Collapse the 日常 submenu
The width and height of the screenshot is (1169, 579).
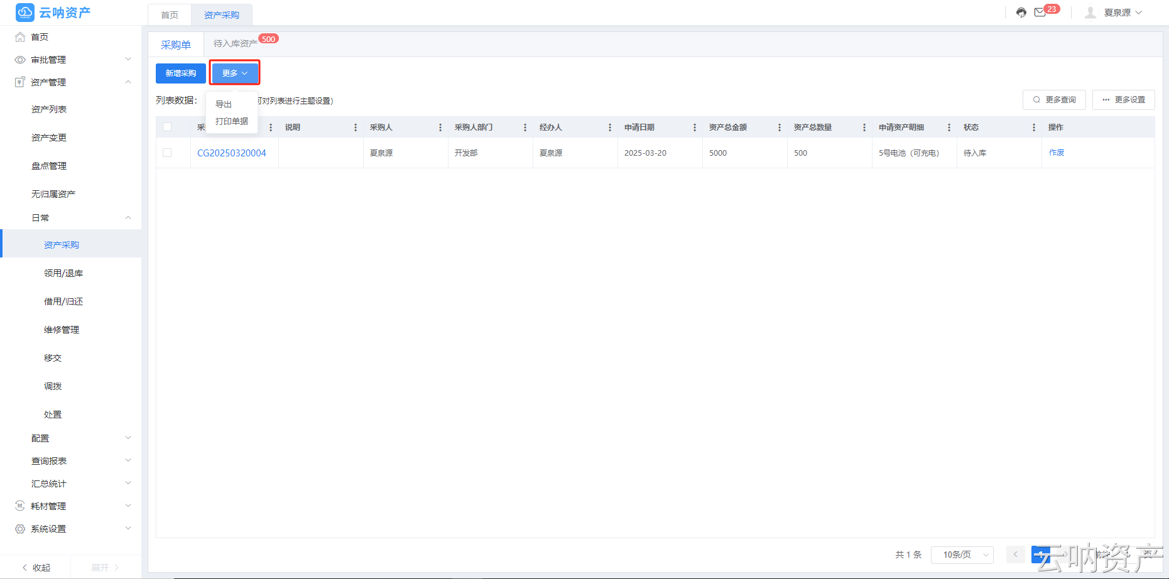[x=128, y=218]
